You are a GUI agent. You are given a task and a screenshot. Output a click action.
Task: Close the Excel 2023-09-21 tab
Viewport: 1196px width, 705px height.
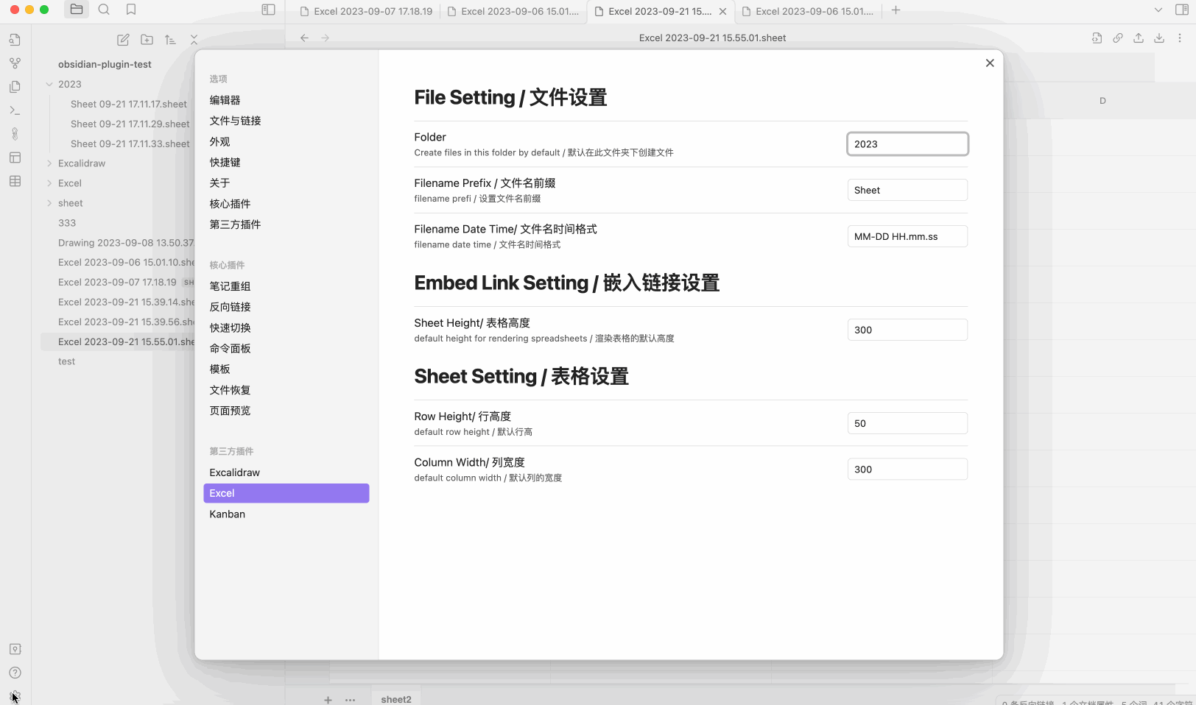click(x=722, y=11)
